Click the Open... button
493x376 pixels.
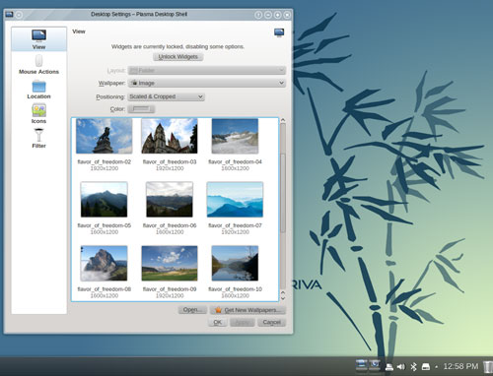click(192, 310)
